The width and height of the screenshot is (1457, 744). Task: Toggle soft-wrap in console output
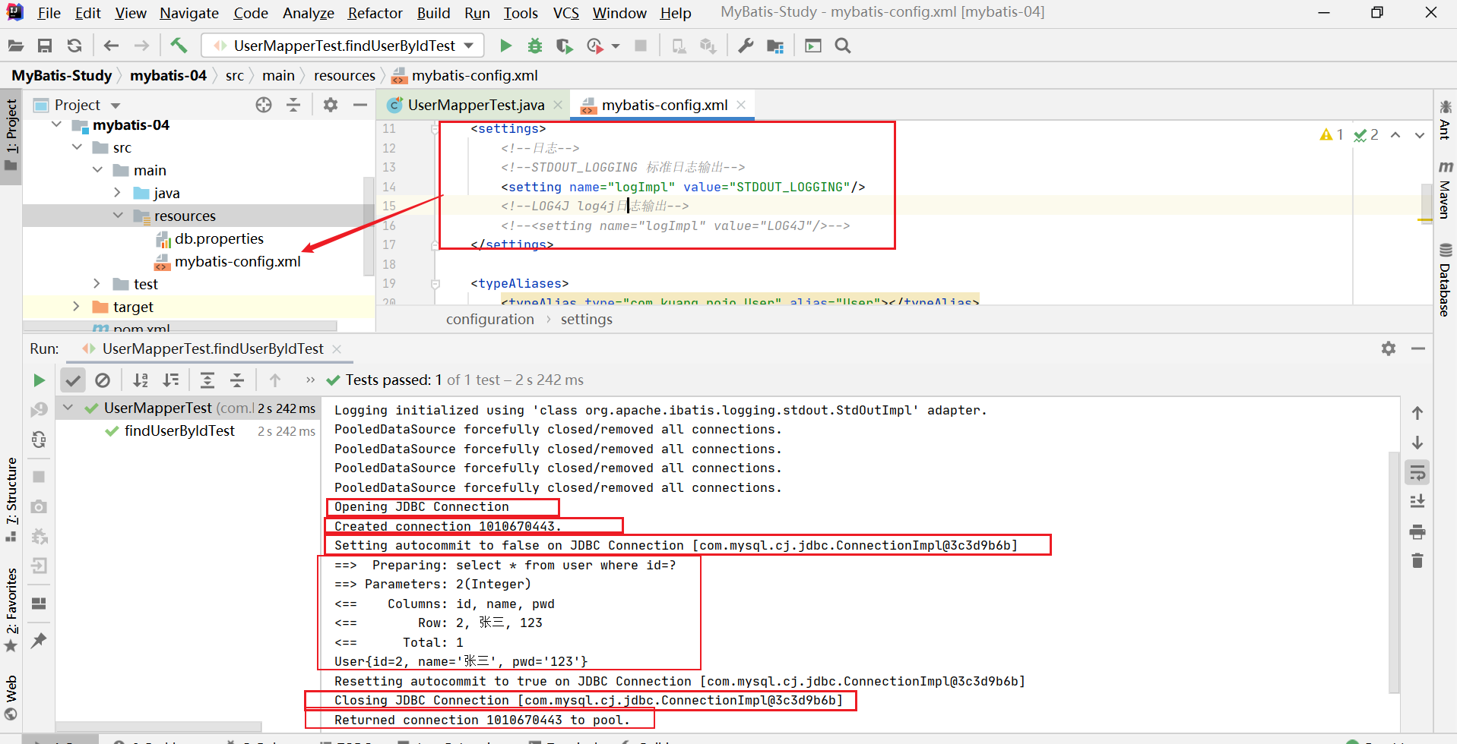click(x=1417, y=473)
